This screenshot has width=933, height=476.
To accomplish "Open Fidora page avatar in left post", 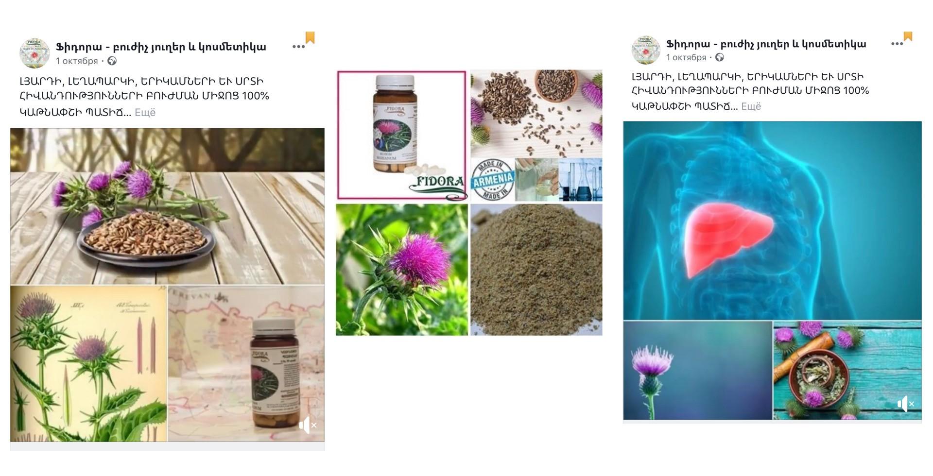I will click(x=35, y=53).
